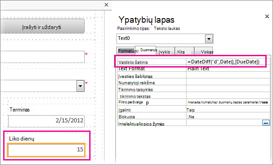Click the Liko dienų label
Screen dimensions: 273x165
22,139
